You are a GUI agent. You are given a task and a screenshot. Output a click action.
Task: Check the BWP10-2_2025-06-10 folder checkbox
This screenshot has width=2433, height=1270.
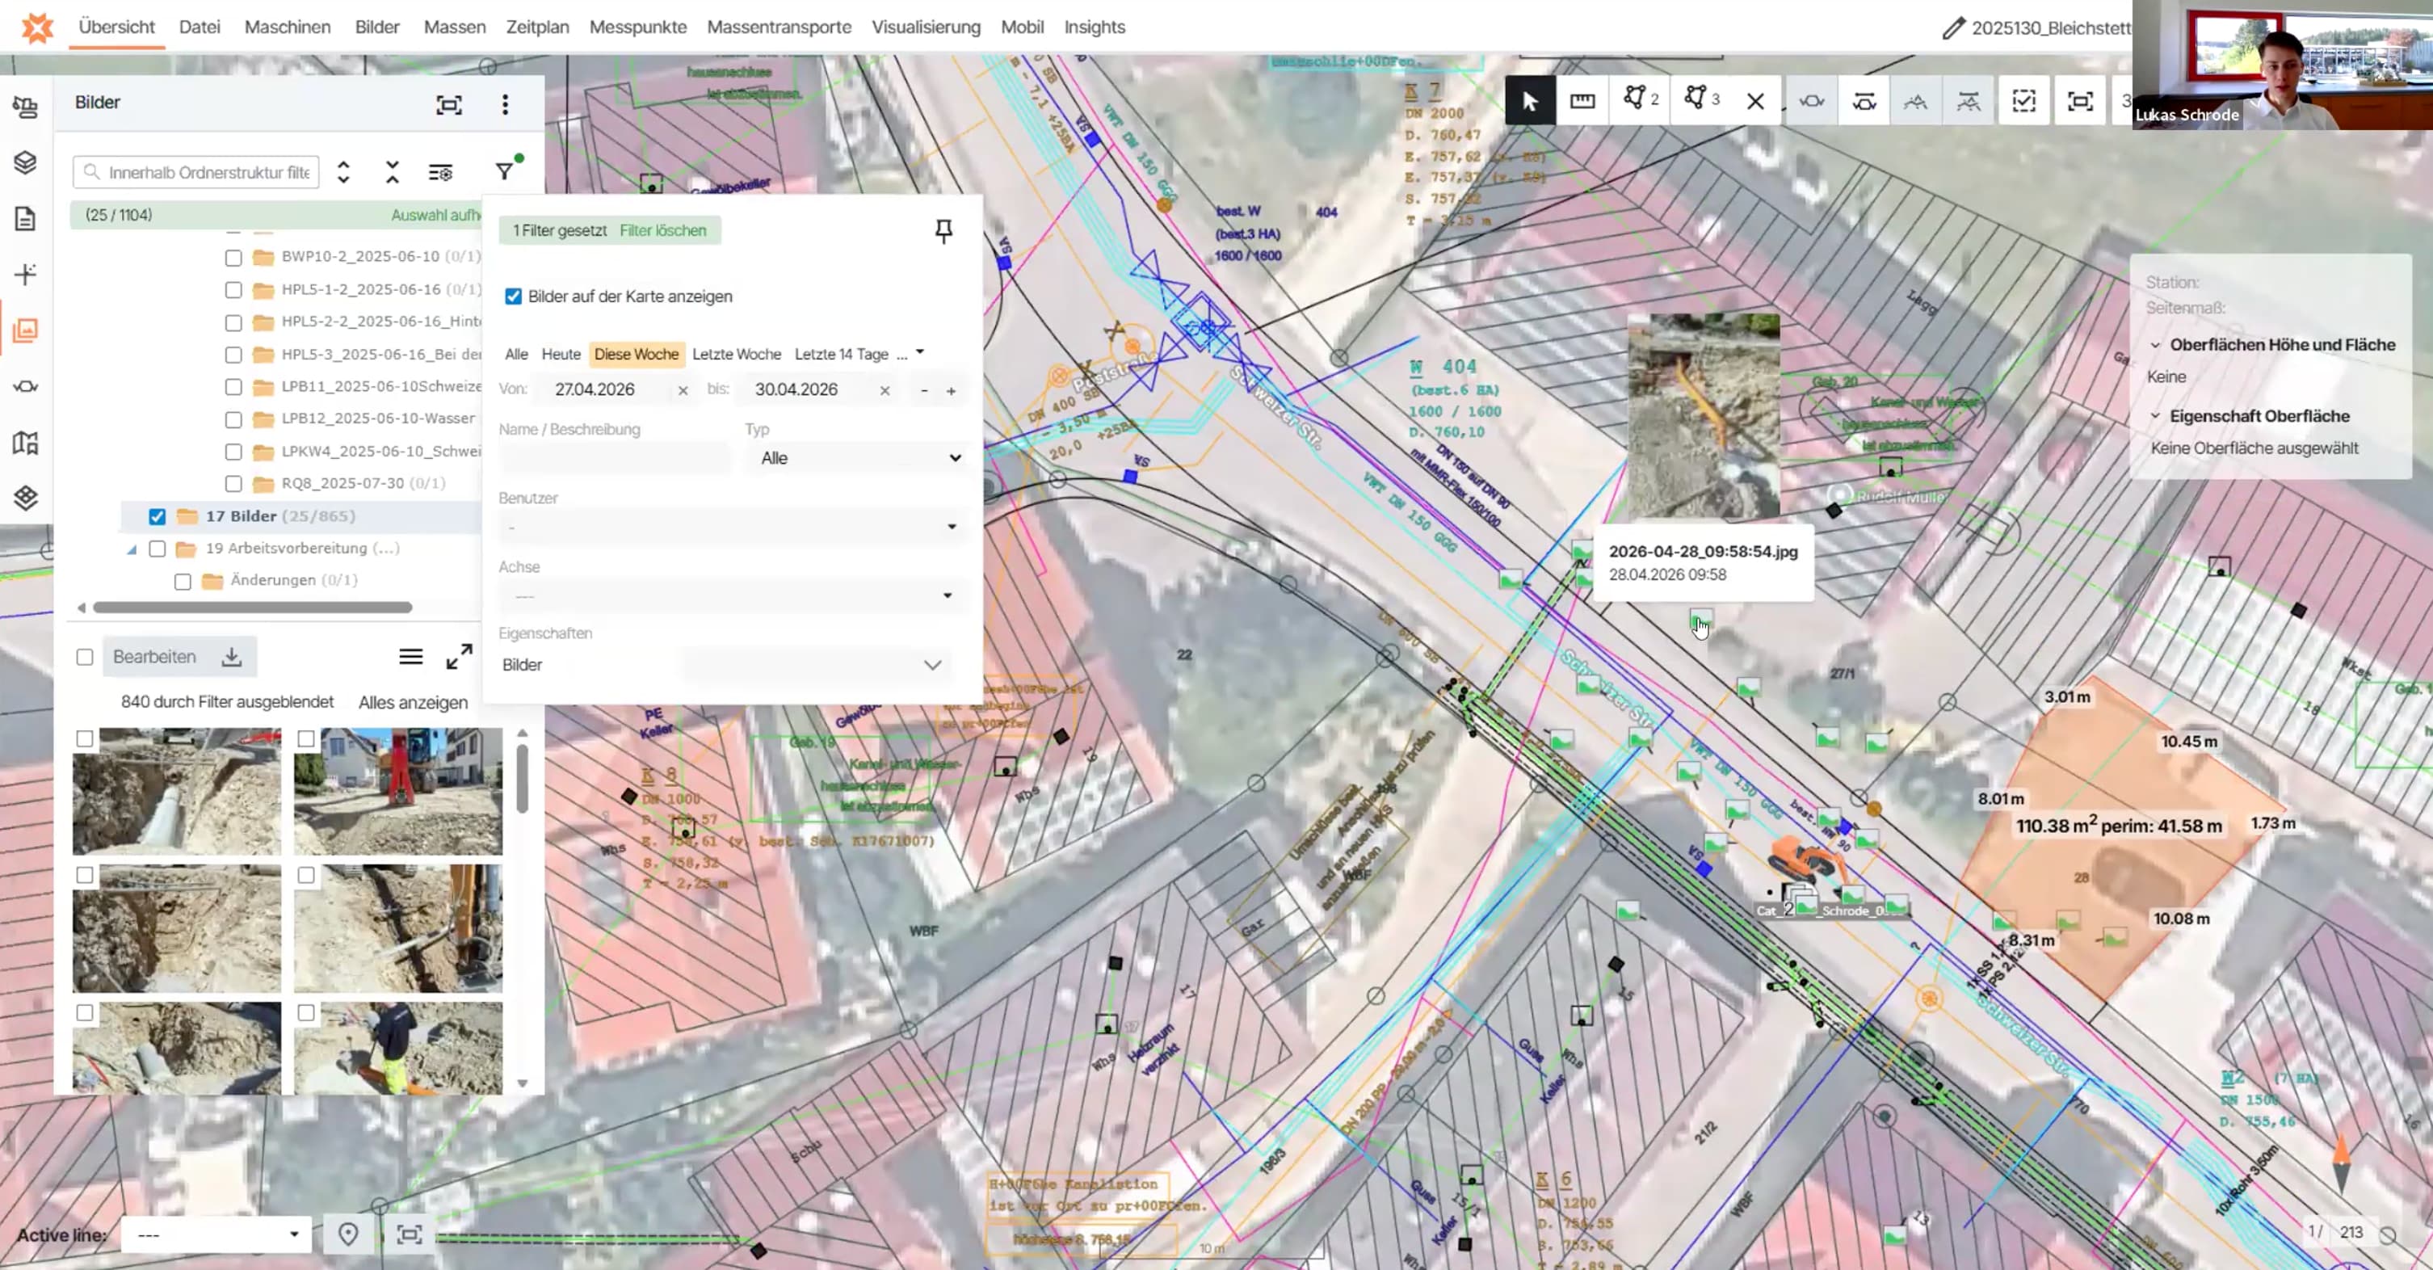(x=233, y=257)
